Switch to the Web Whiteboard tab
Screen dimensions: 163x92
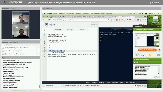pyautogui.click(x=102, y=17)
